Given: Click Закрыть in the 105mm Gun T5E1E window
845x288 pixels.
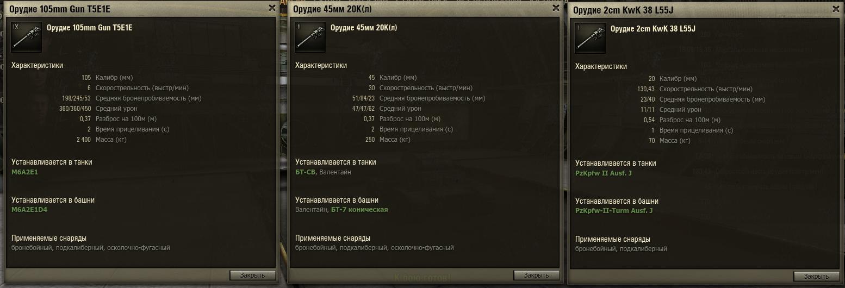Looking at the screenshot, I should 252,276.
